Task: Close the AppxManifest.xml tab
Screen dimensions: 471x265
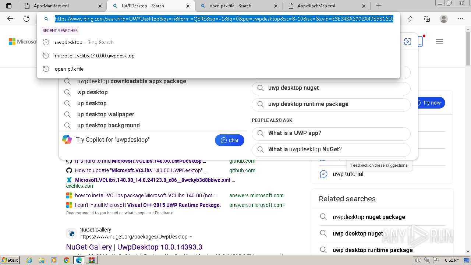Action: tap(100, 6)
